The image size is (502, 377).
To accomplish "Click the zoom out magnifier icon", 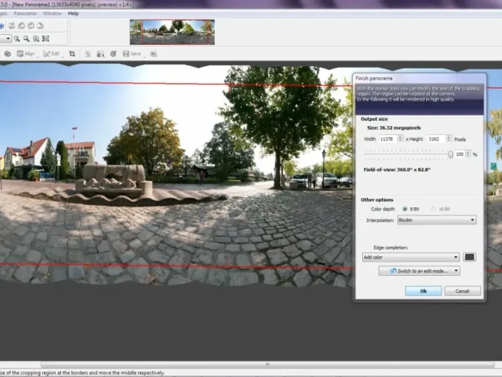I will coord(26,39).
